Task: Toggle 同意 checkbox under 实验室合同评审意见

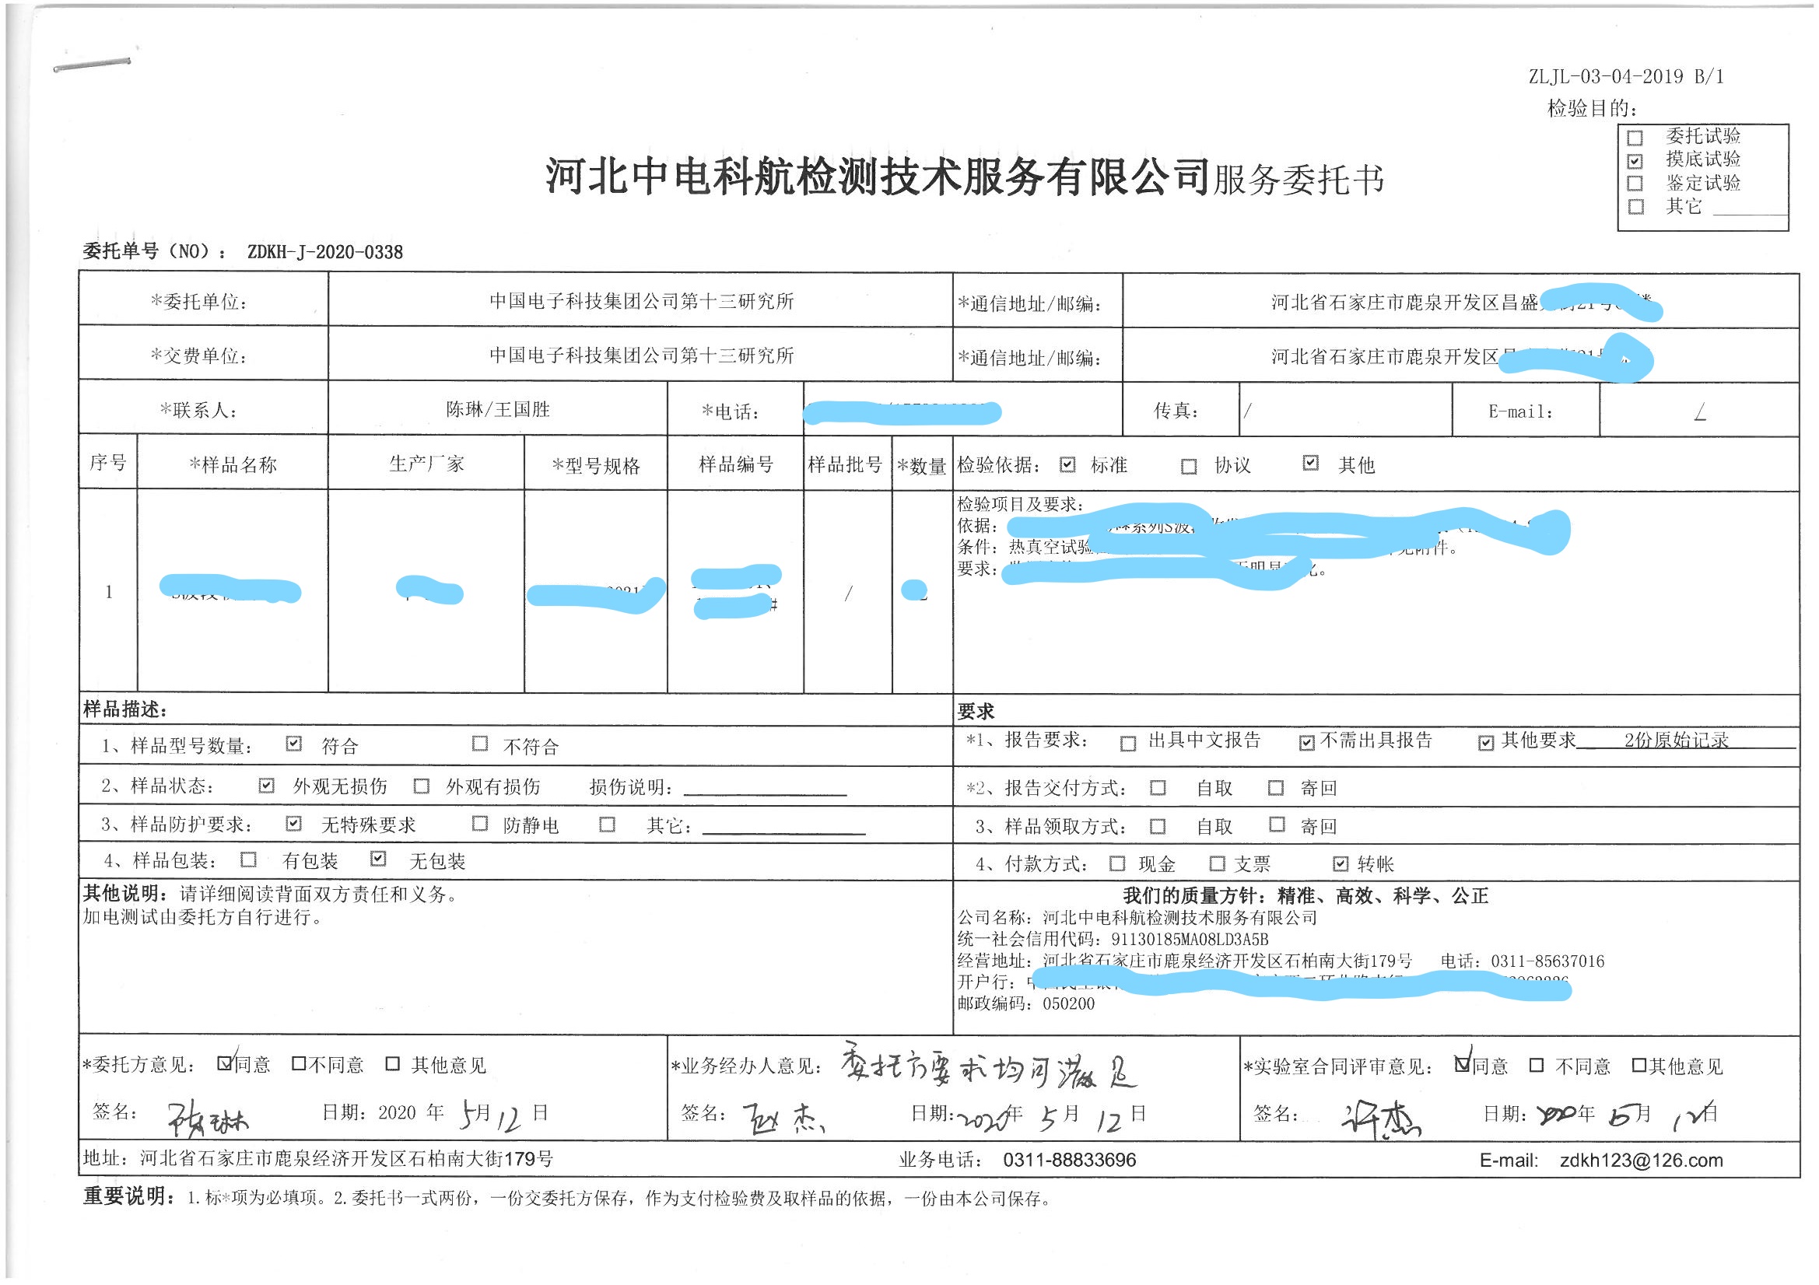Action: click(x=1463, y=1065)
